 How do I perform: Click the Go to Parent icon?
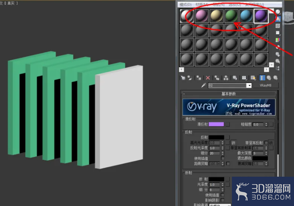269,78
